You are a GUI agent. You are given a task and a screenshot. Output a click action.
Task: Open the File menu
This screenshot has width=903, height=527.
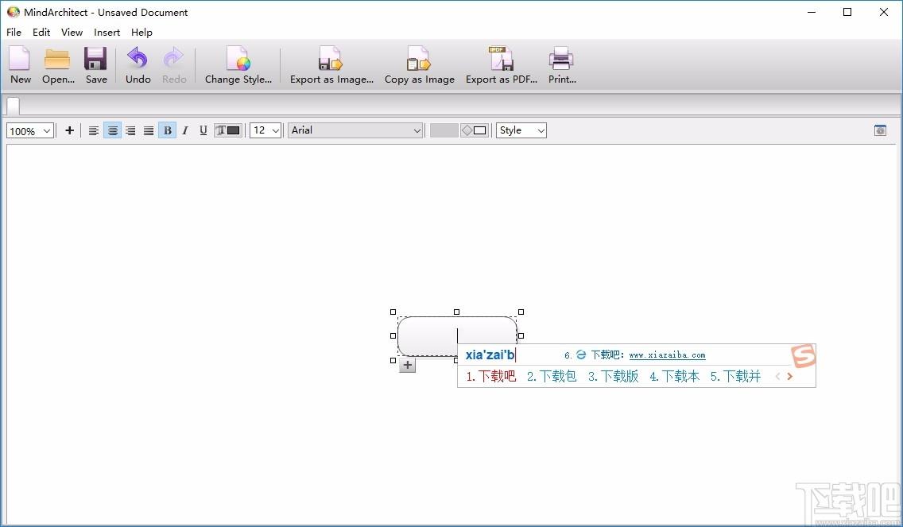click(14, 33)
